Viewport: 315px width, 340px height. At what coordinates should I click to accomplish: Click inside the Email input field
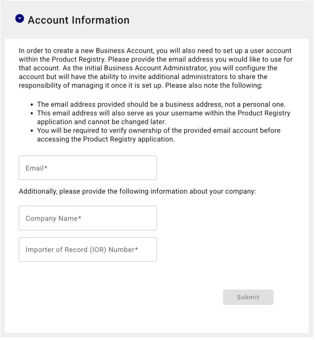[x=88, y=167]
